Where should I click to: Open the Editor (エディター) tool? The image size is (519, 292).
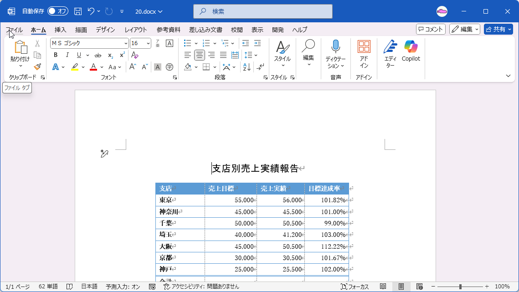click(390, 54)
